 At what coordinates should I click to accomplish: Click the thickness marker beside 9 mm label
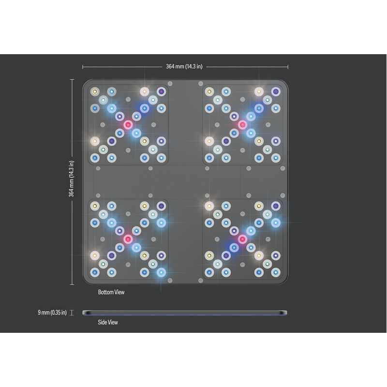pyautogui.click(x=72, y=313)
